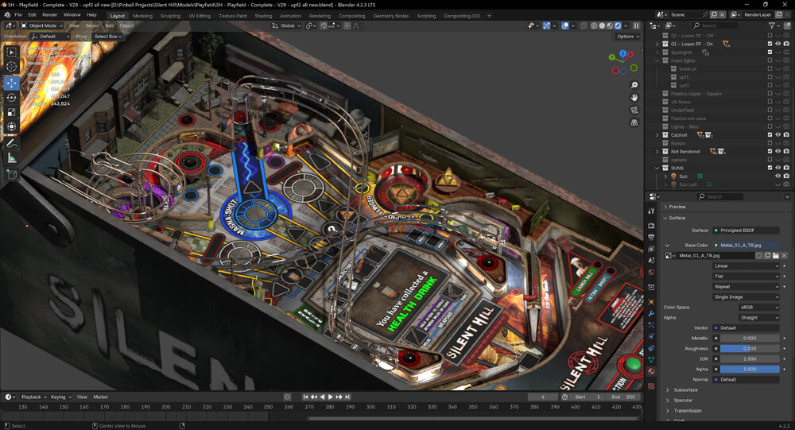The image size is (795, 430).
Task: Jump to end frame in timeline
Action: coord(347,397)
